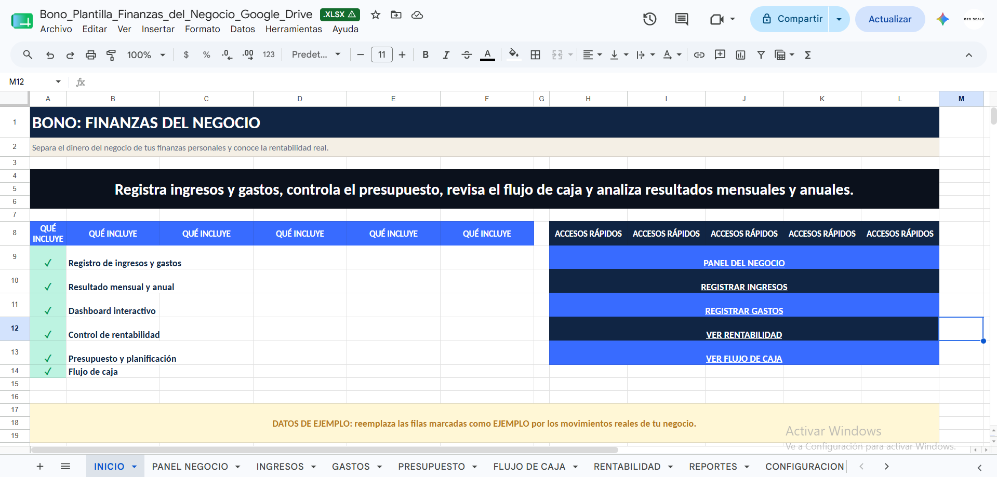
Task: Open the search menus magnifier icon
Action: 28,54
